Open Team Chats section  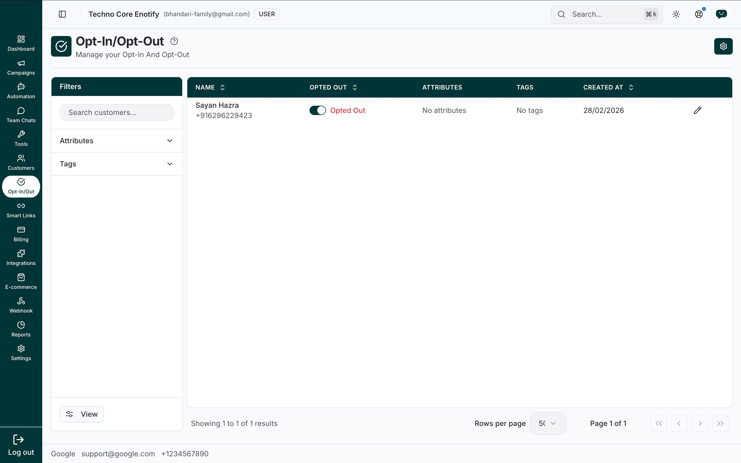pos(21,115)
